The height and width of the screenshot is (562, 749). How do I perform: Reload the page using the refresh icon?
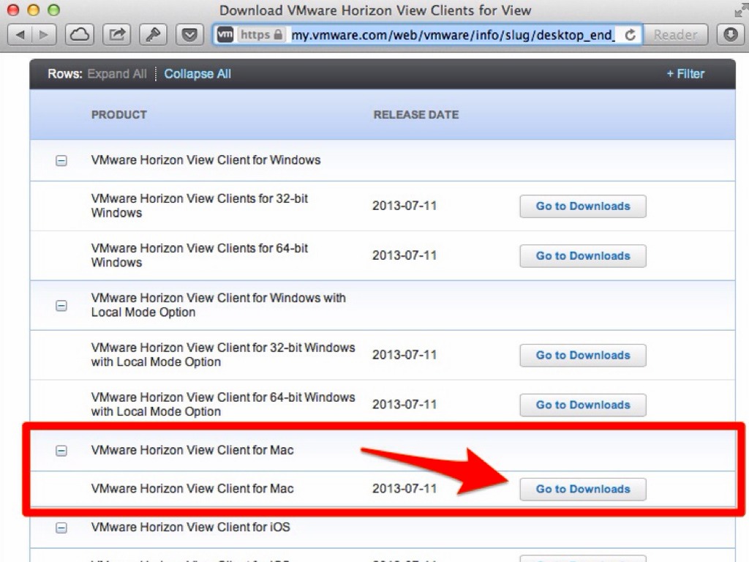[630, 34]
